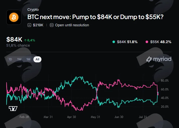Click the TradingView logo on chart
The height and width of the screenshot is (128, 179).
pos(13,108)
